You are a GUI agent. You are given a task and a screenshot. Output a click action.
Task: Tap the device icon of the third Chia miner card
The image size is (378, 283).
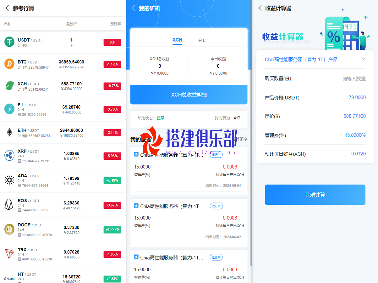point(136,257)
